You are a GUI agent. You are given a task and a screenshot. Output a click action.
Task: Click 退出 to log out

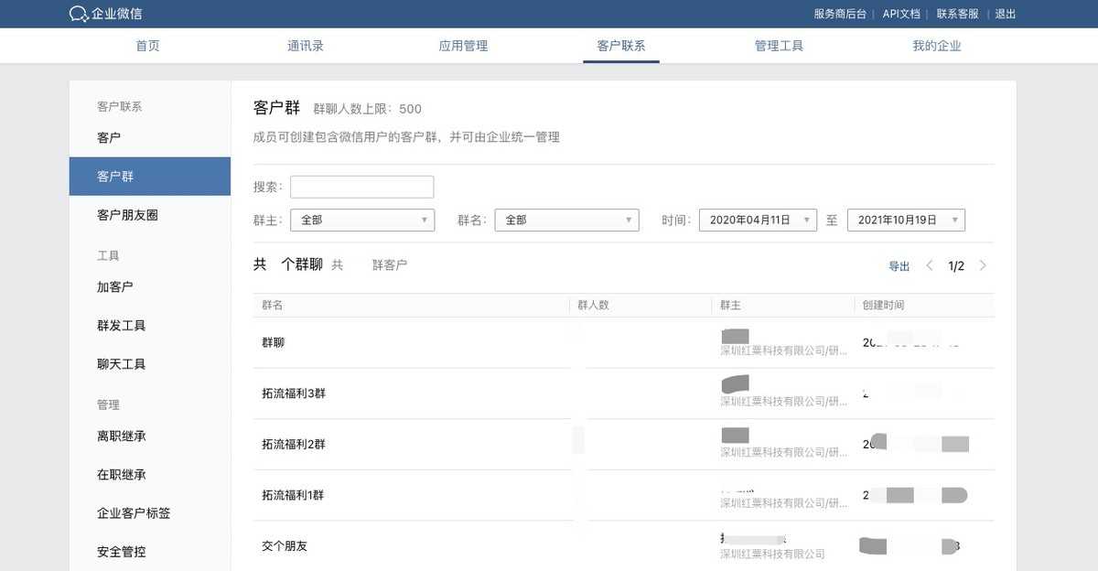tap(1005, 14)
